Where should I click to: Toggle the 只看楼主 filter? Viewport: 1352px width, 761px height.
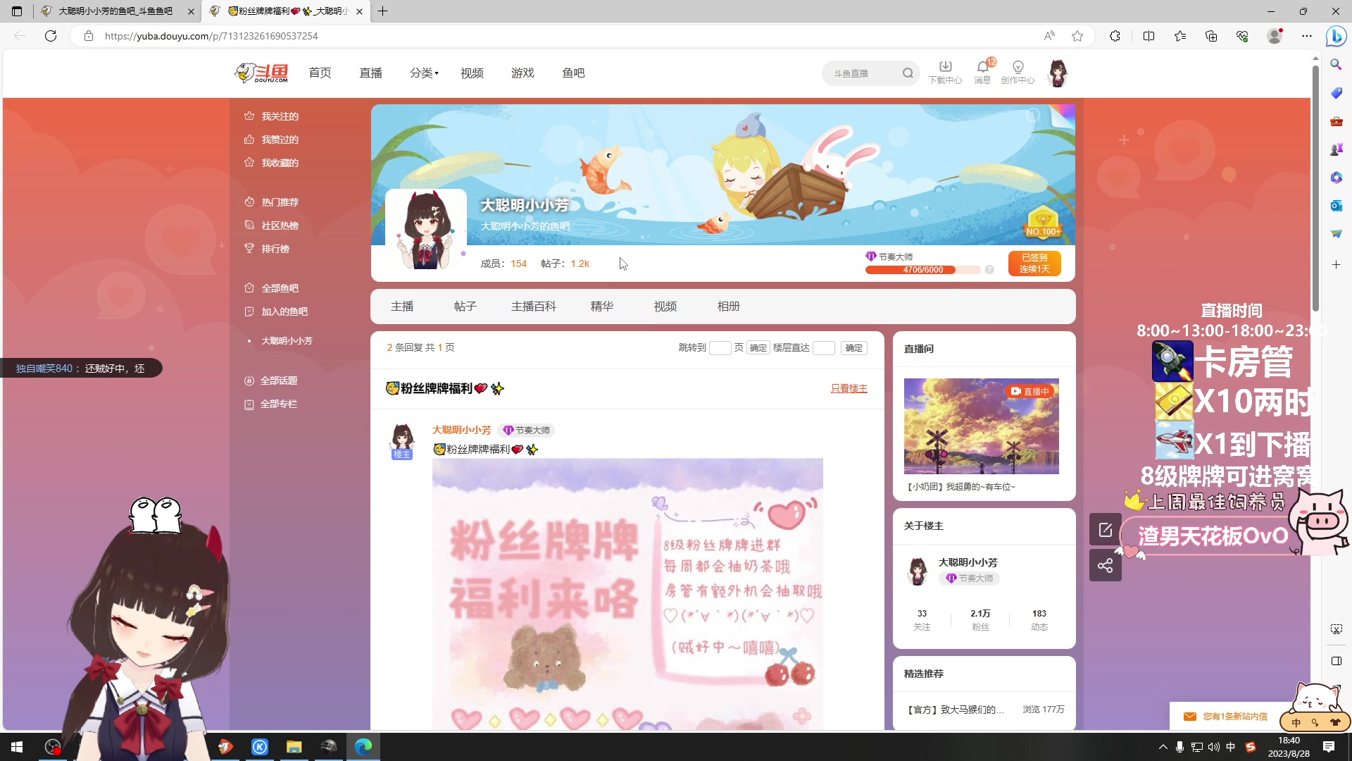tap(849, 388)
